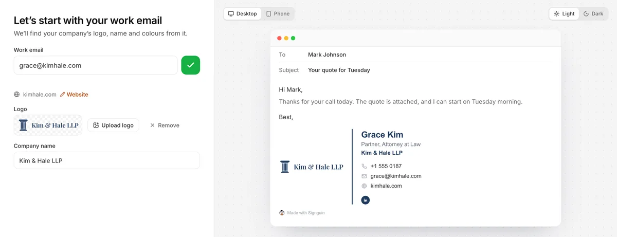Click the X icon beside Remove
Viewport: 617px width, 237px height.
pyautogui.click(x=152, y=125)
